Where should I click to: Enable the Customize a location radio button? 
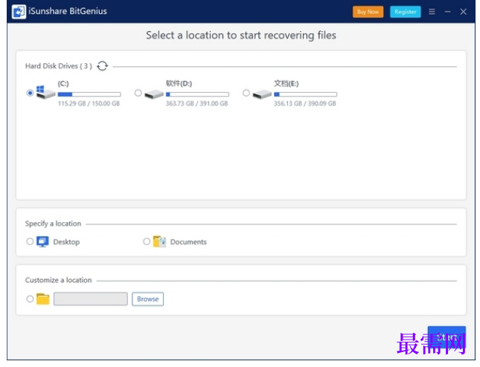coord(30,299)
